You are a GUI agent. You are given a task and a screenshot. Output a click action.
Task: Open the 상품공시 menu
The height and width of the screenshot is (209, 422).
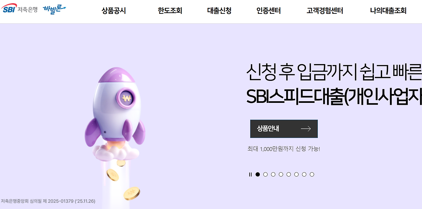tap(114, 11)
